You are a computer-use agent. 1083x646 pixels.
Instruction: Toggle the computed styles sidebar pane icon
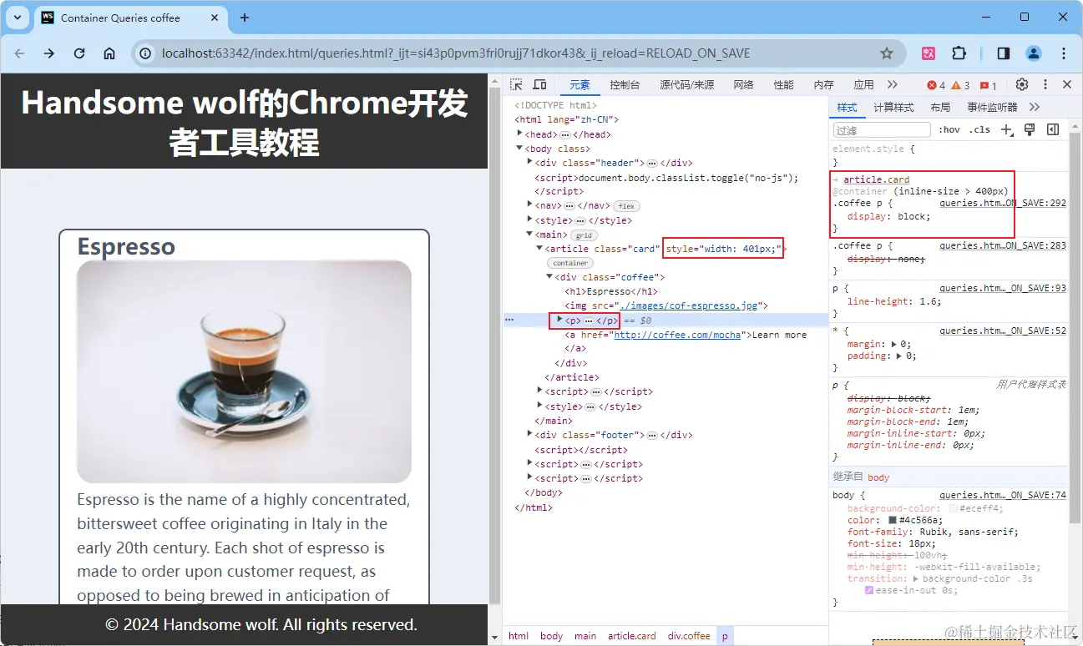point(1053,129)
